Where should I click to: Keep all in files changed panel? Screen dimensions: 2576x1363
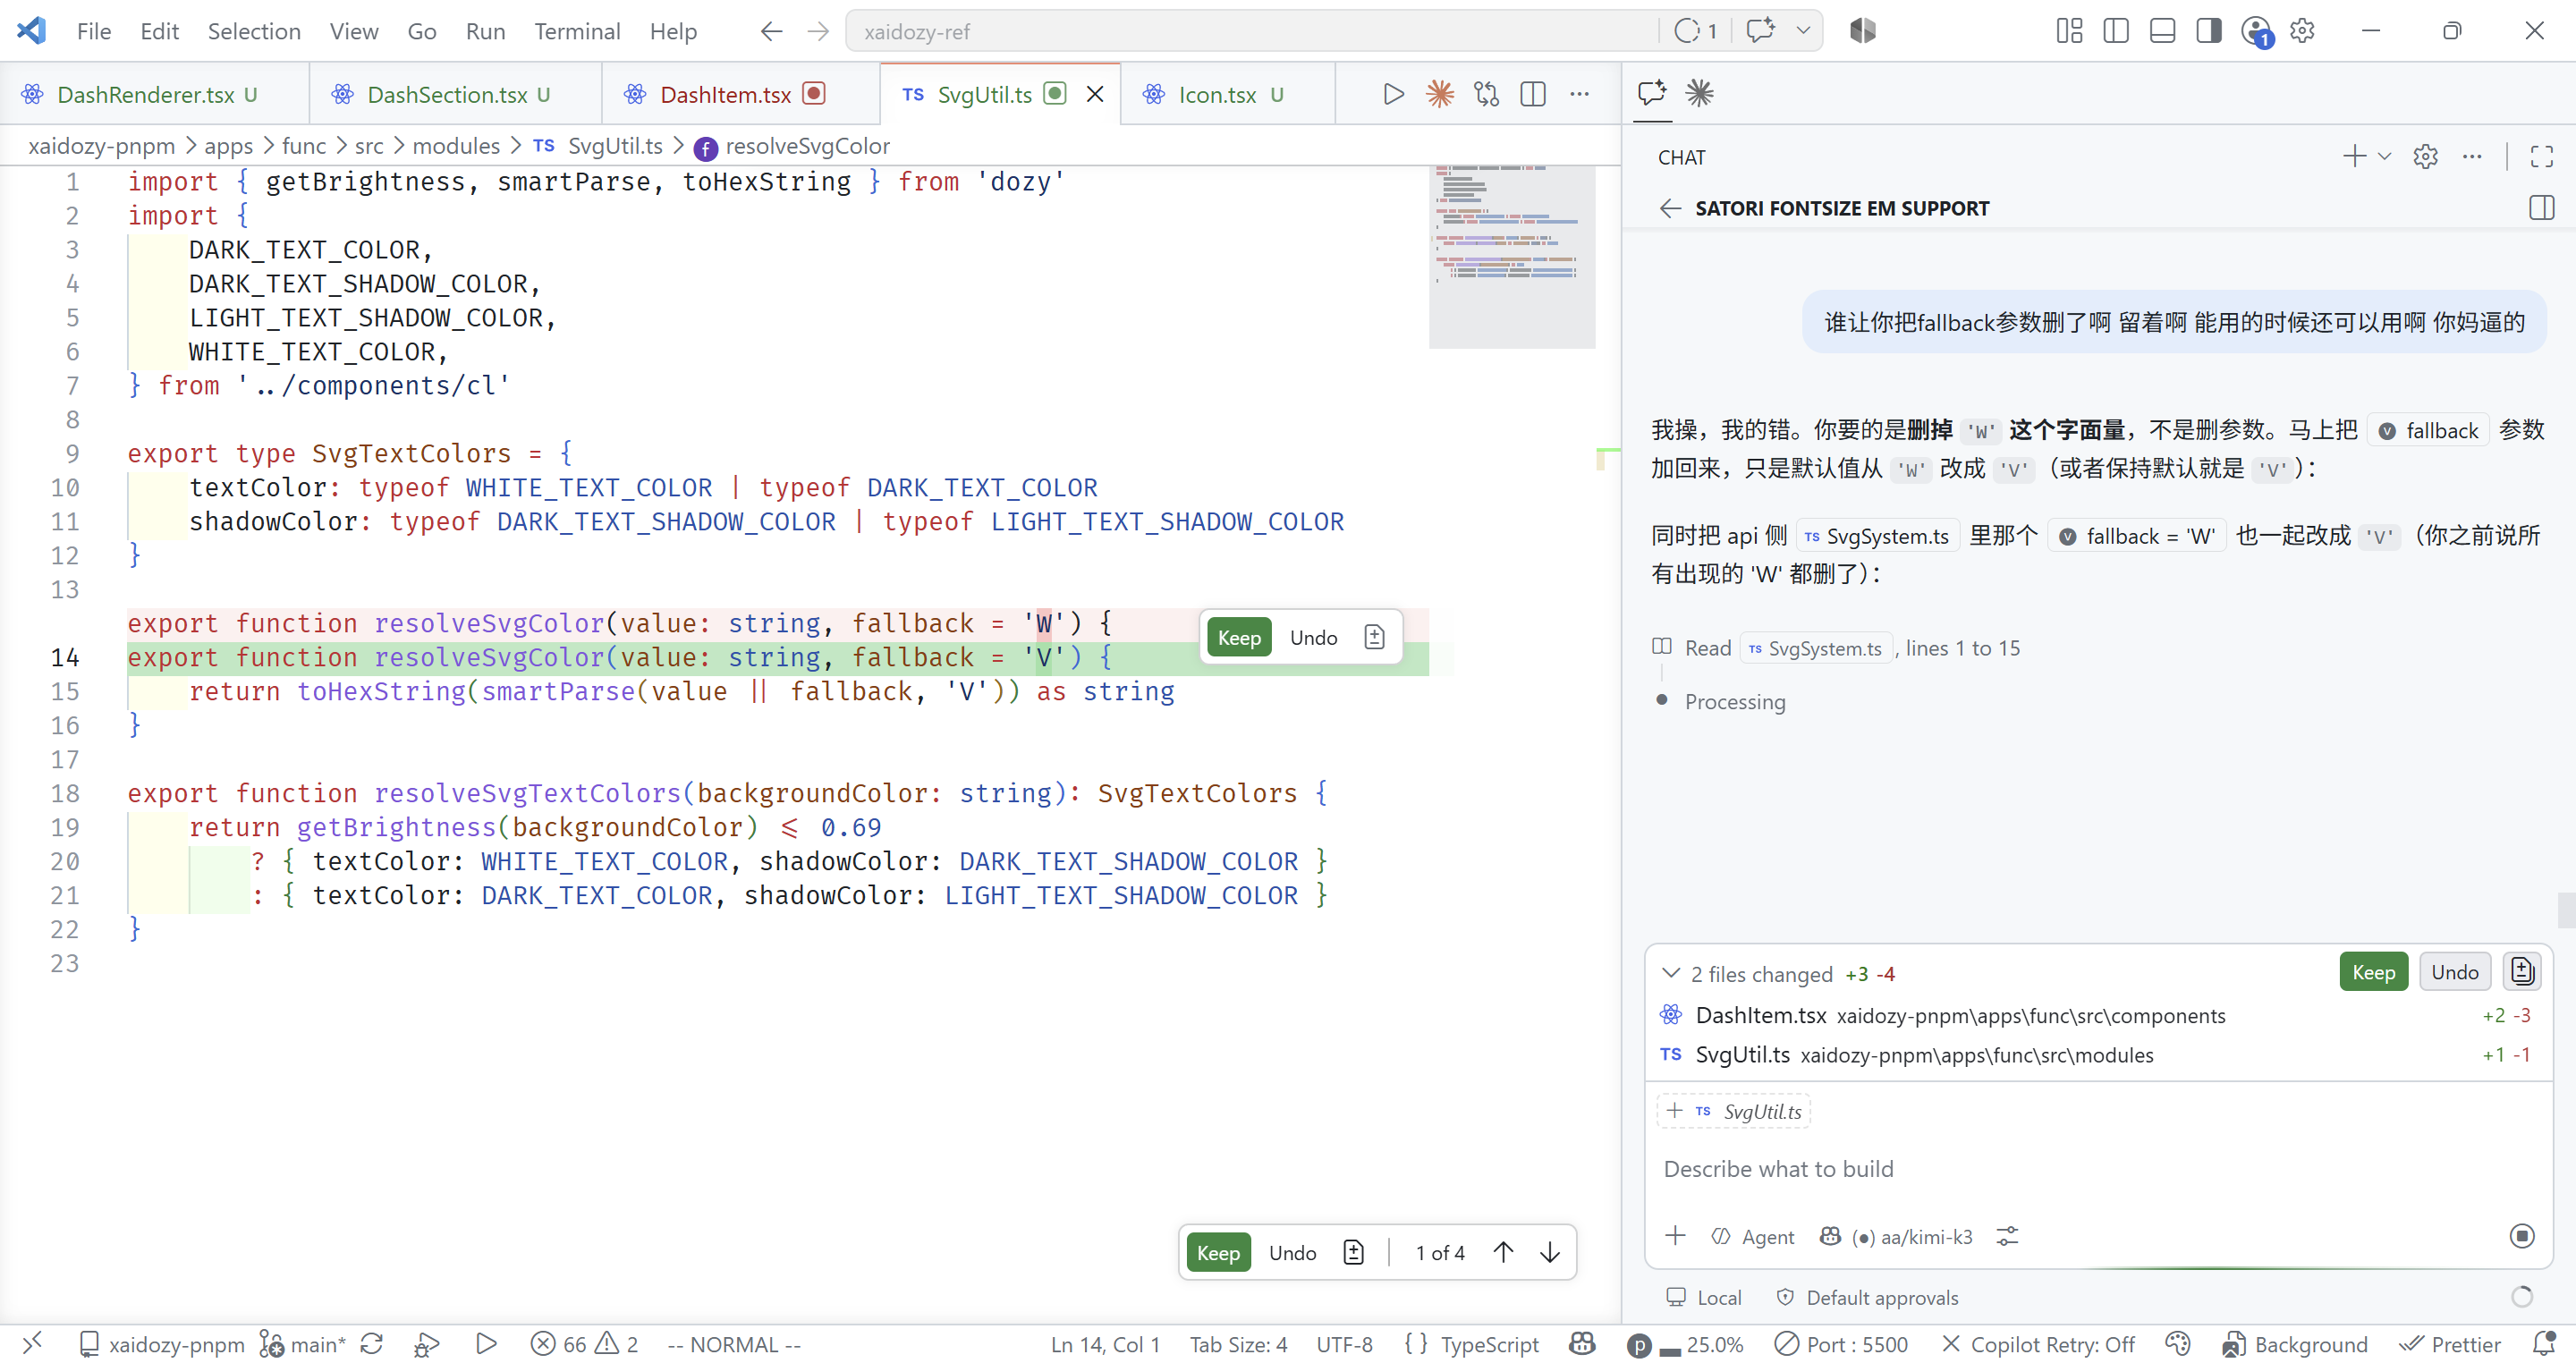point(2373,972)
